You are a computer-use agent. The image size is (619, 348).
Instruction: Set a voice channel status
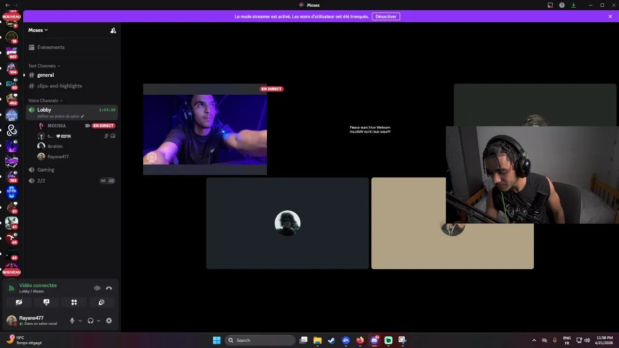click(60, 116)
